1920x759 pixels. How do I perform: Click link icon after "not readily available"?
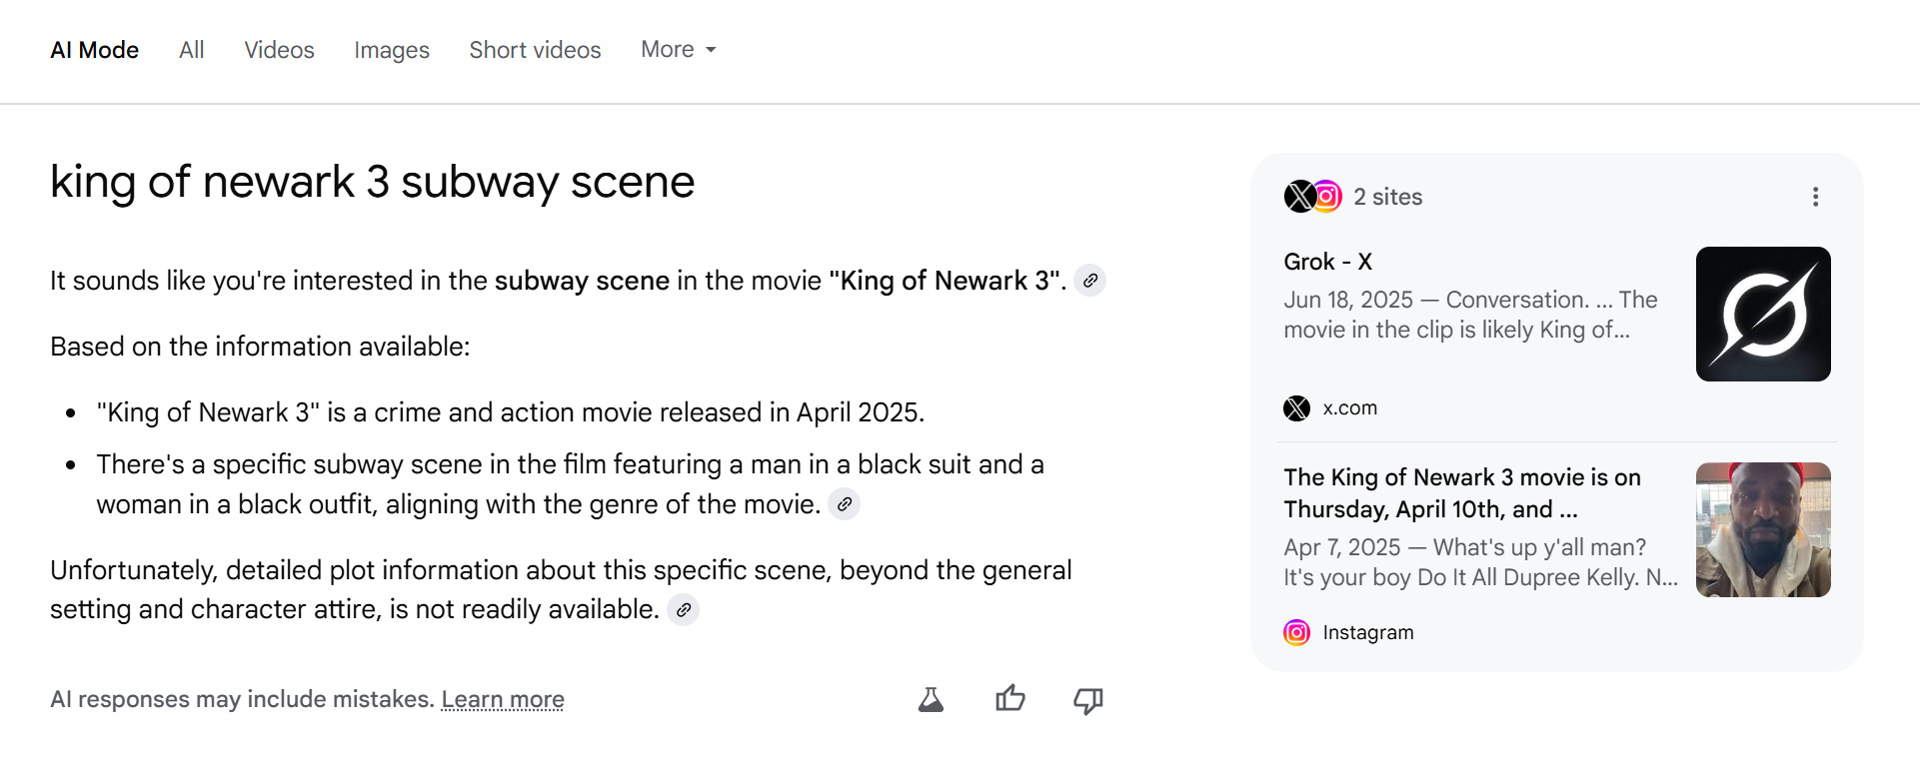point(683,609)
